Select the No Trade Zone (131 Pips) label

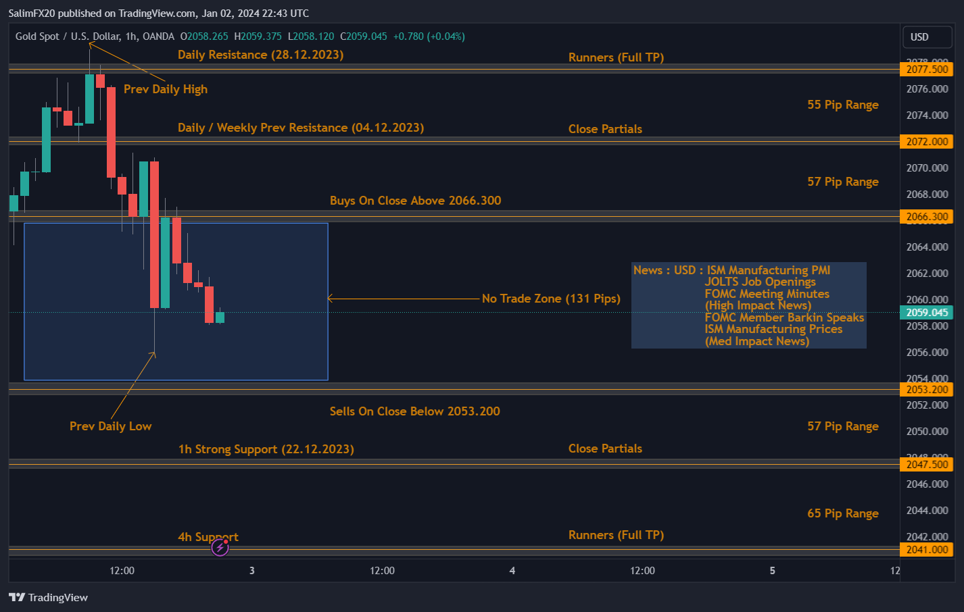point(551,298)
